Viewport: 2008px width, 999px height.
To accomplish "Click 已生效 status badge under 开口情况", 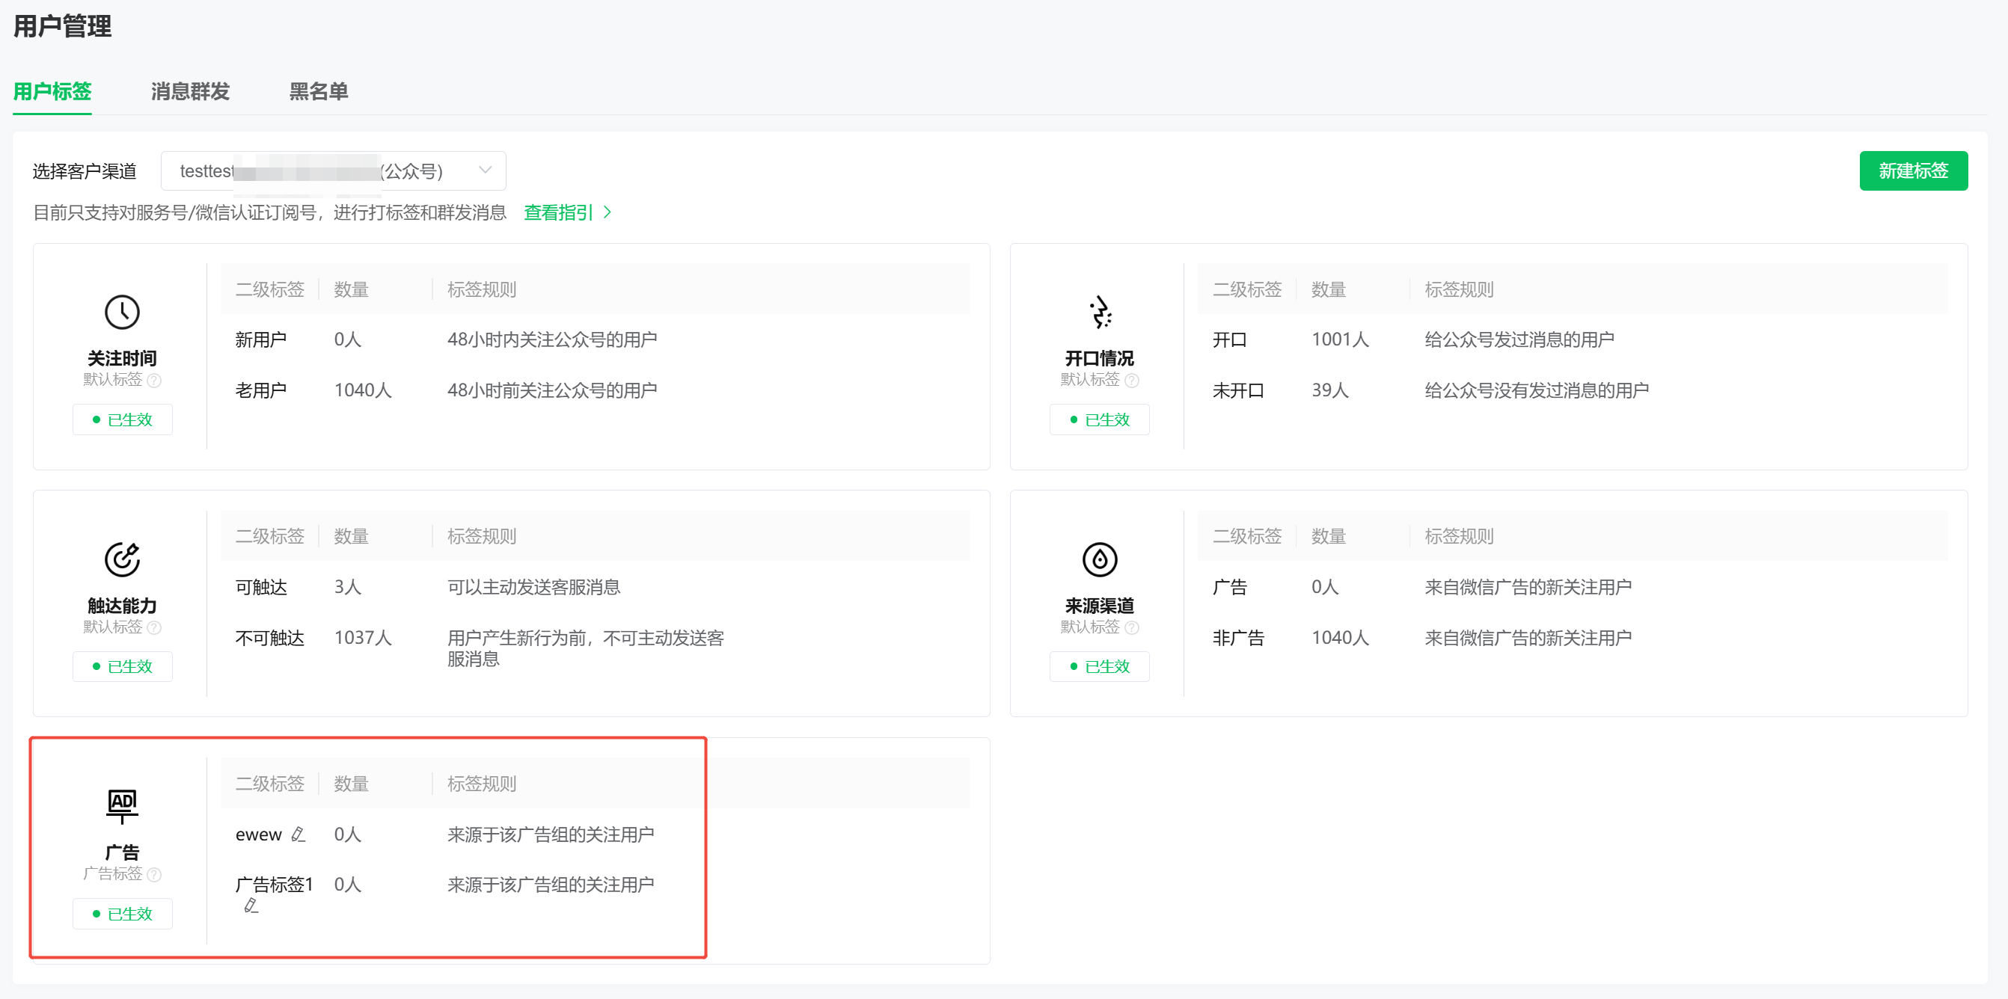I will click(x=1099, y=419).
